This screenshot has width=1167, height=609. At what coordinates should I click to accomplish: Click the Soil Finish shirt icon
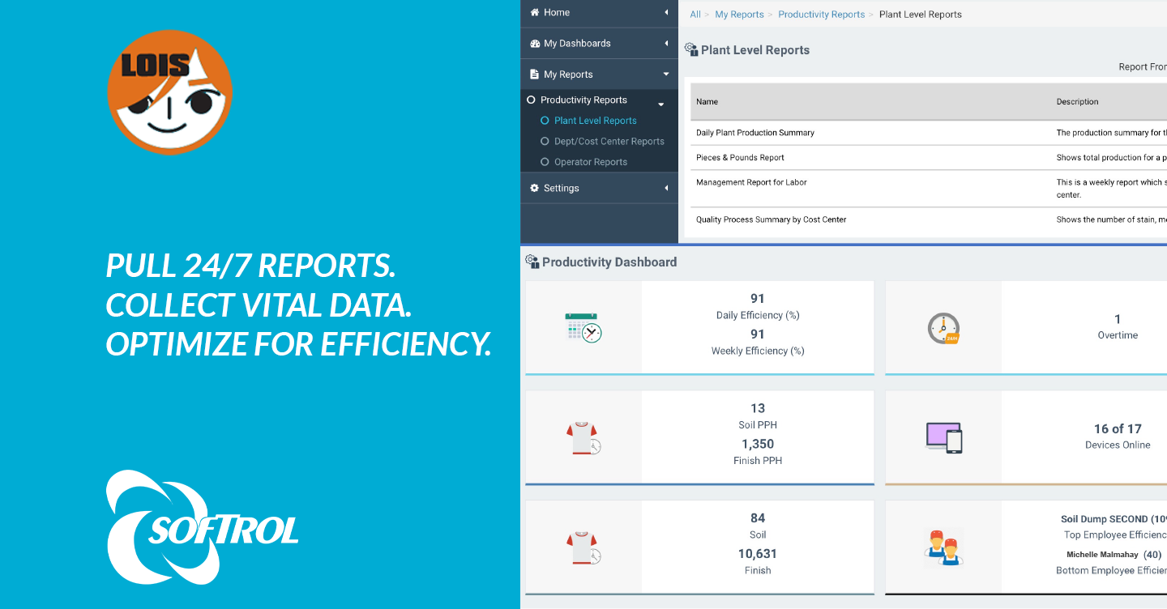[x=583, y=547]
